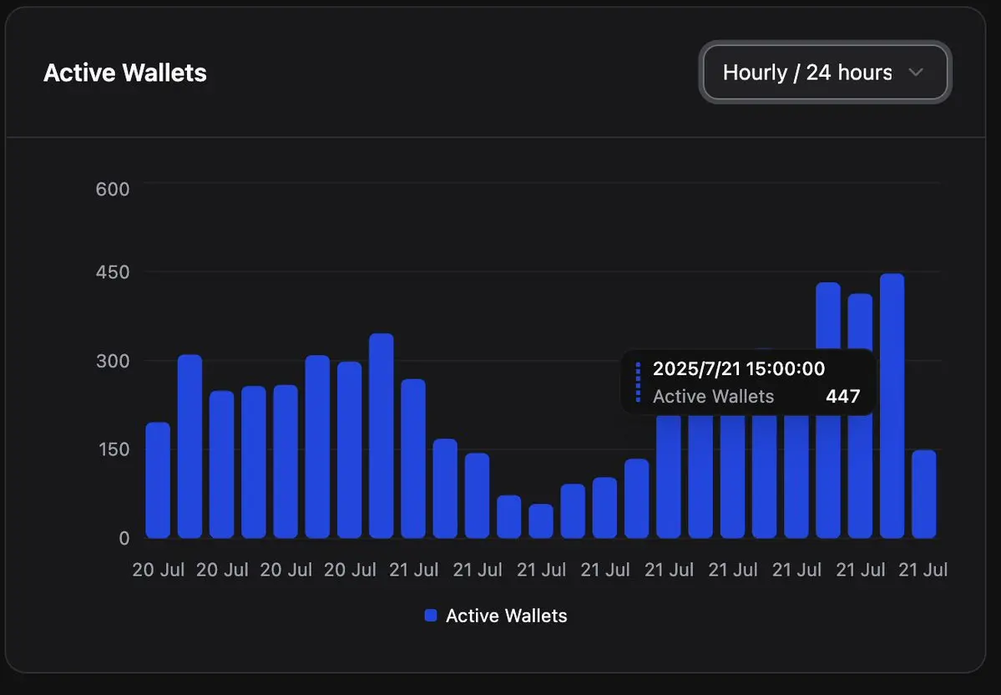Click the 300 y-axis label
The width and height of the screenshot is (1001, 695).
(x=113, y=361)
